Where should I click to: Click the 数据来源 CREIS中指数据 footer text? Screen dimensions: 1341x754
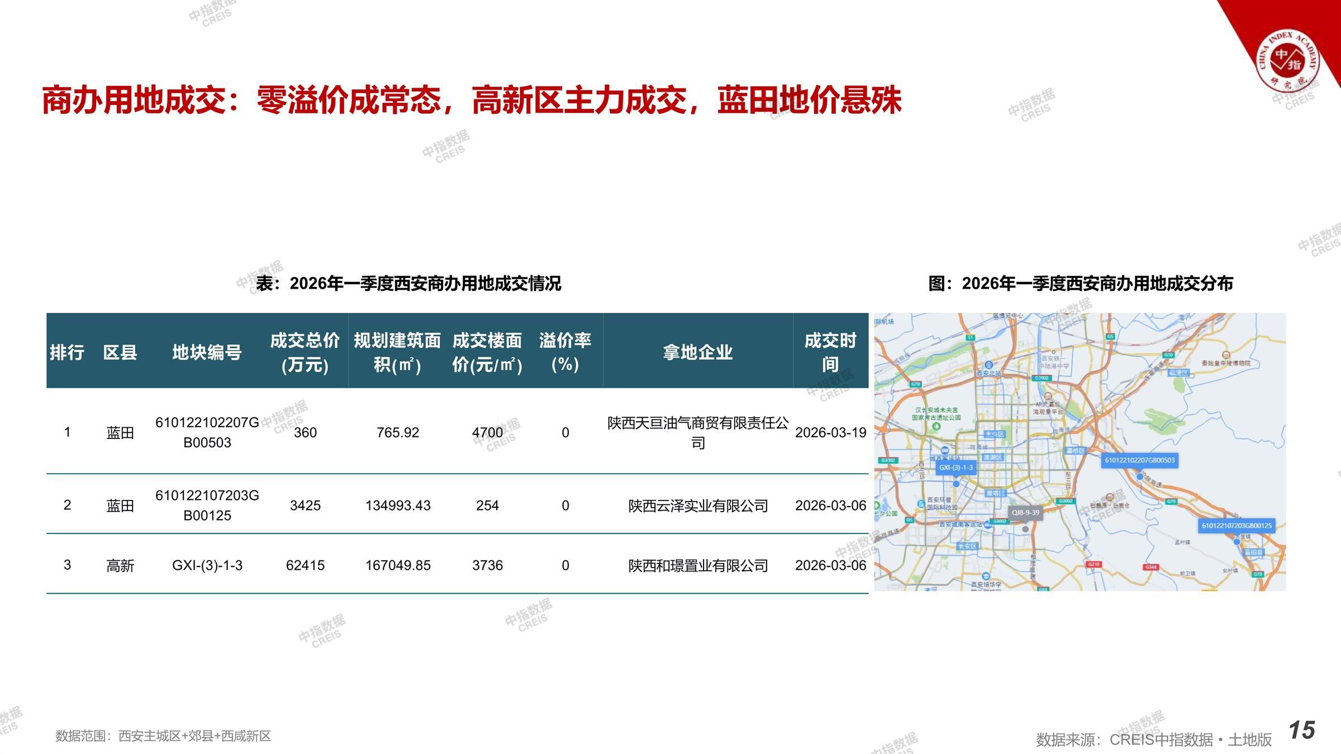click(1153, 739)
